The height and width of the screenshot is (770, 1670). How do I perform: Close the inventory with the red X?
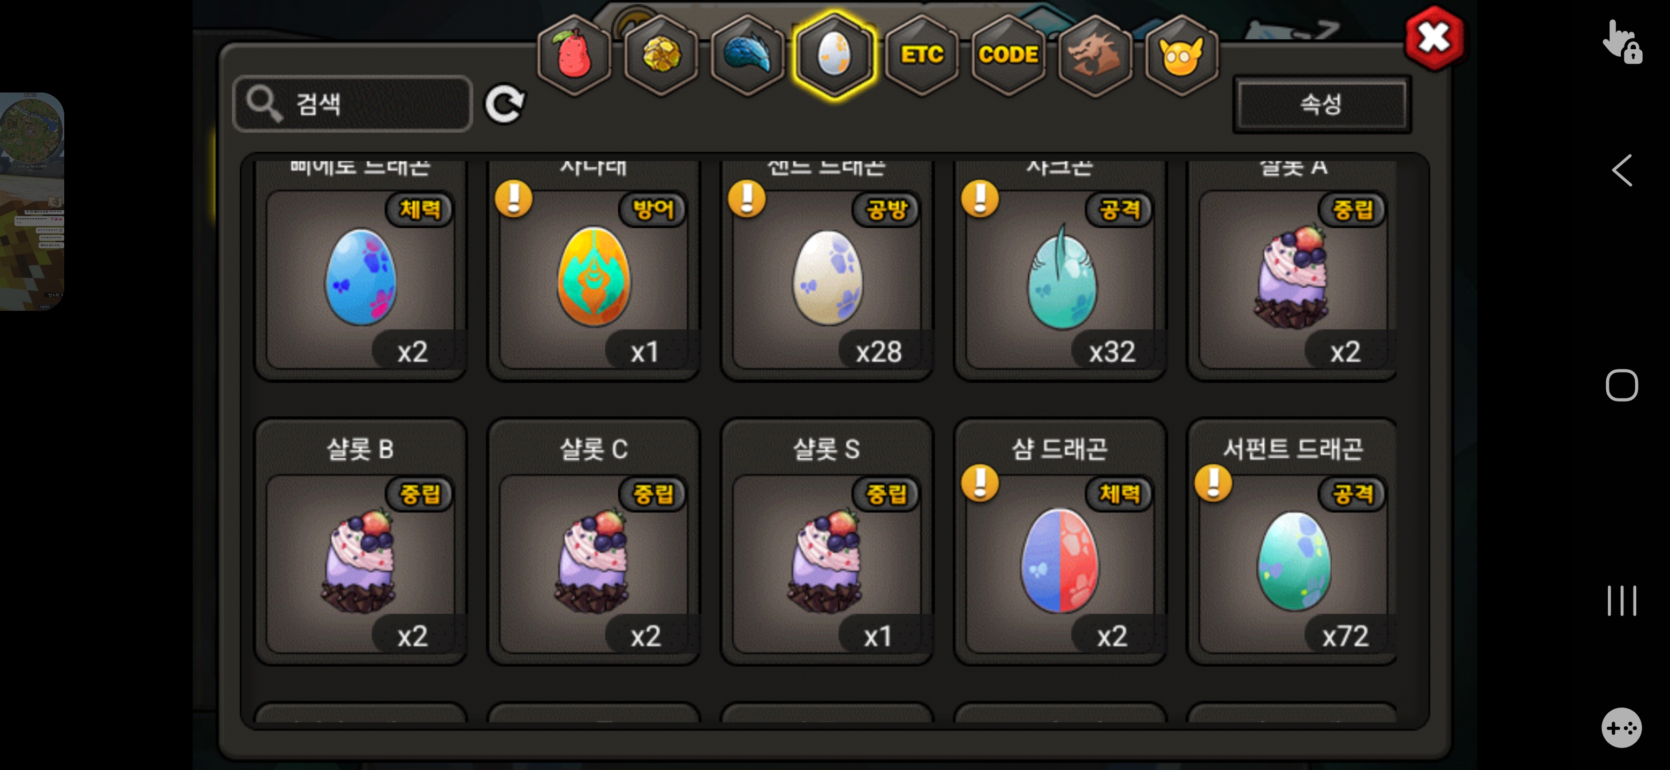pos(1434,38)
